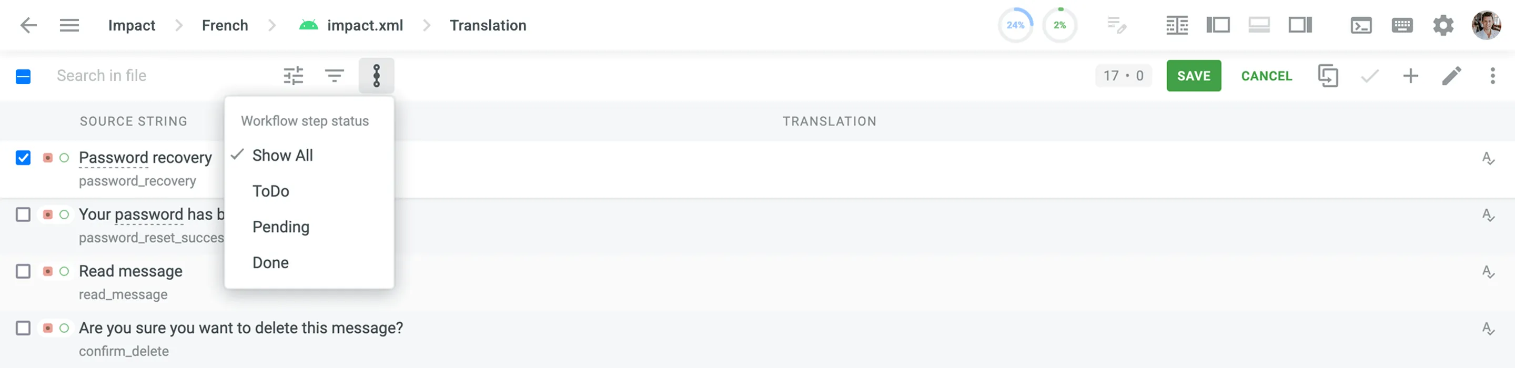Open the three-dot overflow menu
This screenshot has width=1515, height=368.
tap(1492, 75)
